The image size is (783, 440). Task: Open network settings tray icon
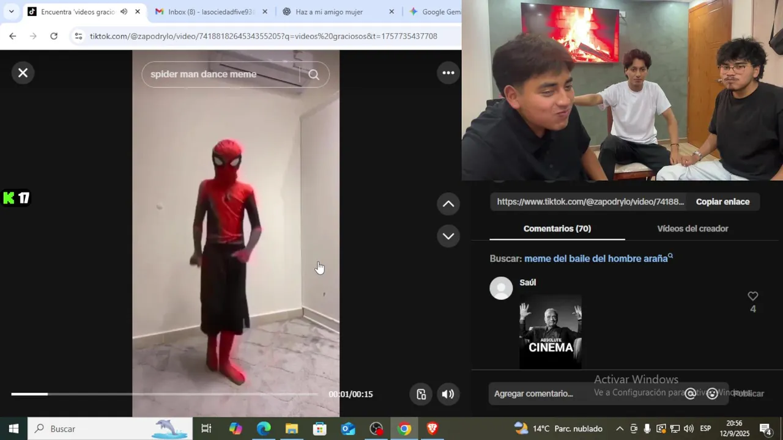[675, 428]
